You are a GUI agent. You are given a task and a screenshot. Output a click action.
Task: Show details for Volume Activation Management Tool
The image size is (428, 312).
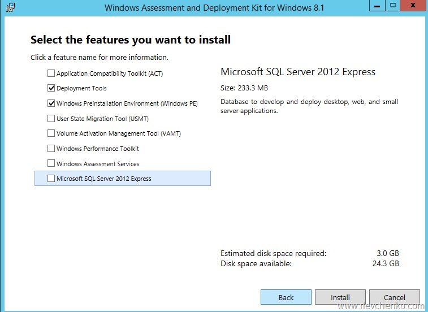point(118,133)
